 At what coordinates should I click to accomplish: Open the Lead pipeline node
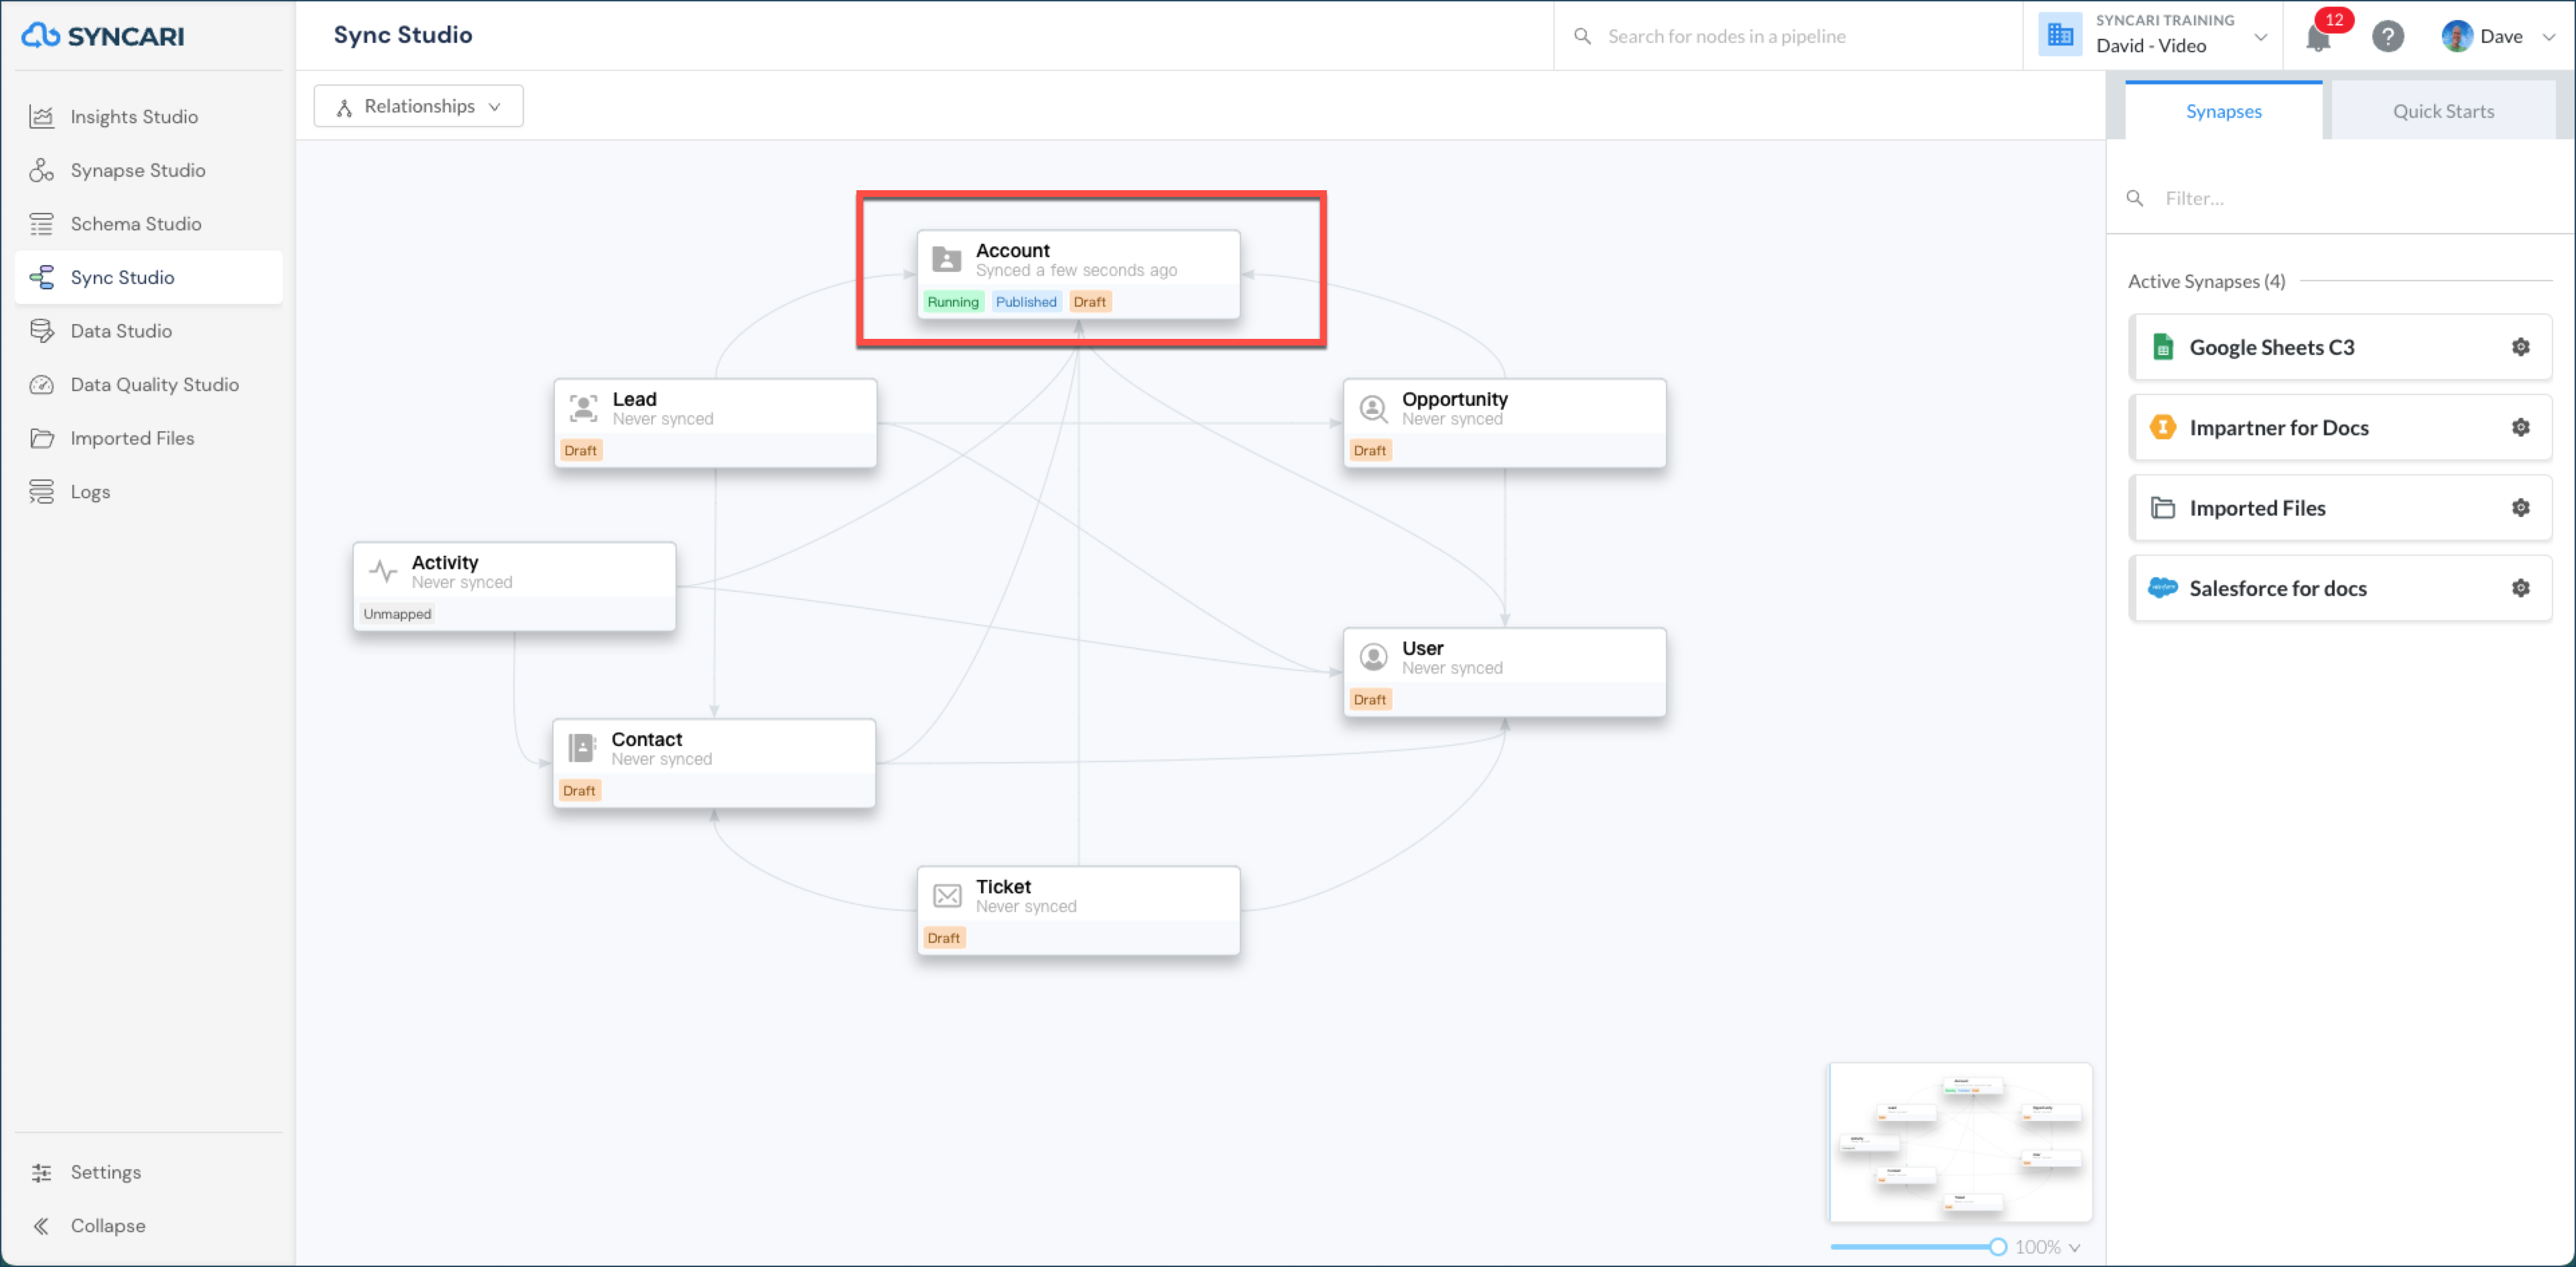coord(715,423)
